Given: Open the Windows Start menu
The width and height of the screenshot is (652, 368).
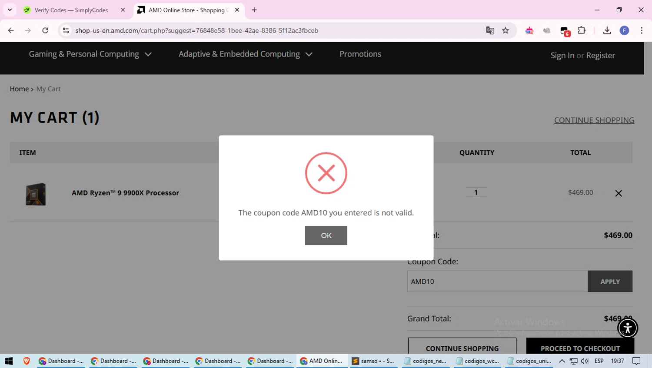Looking at the screenshot, I should tap(9, 361).
